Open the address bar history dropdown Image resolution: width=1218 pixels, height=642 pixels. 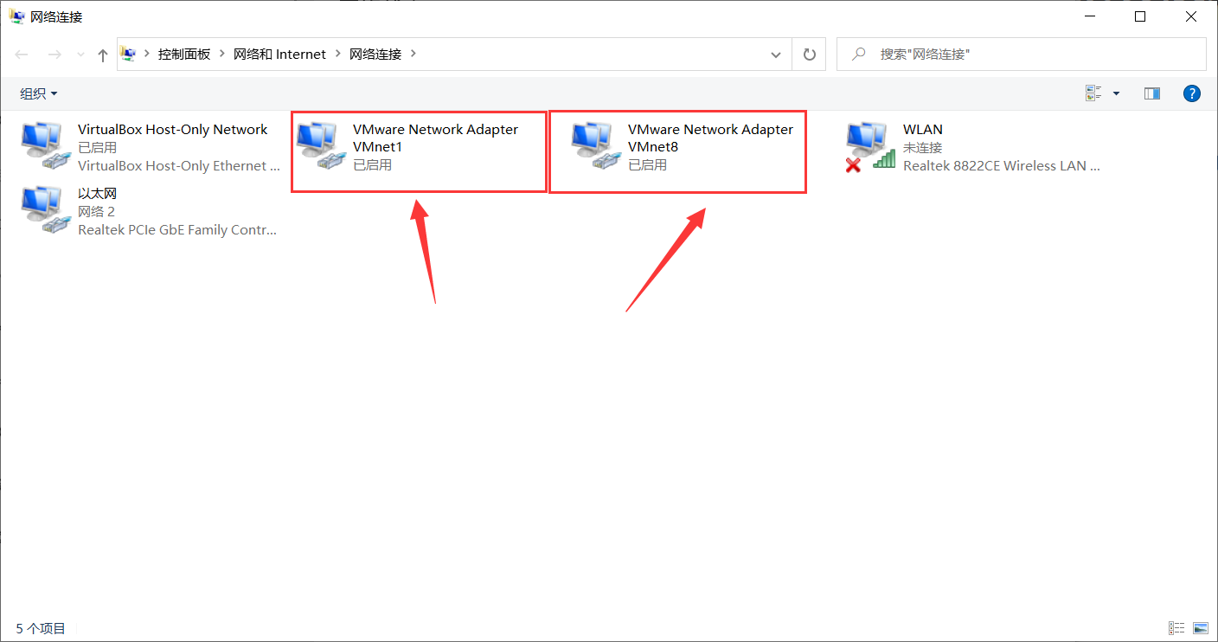[x=776, y=54]
